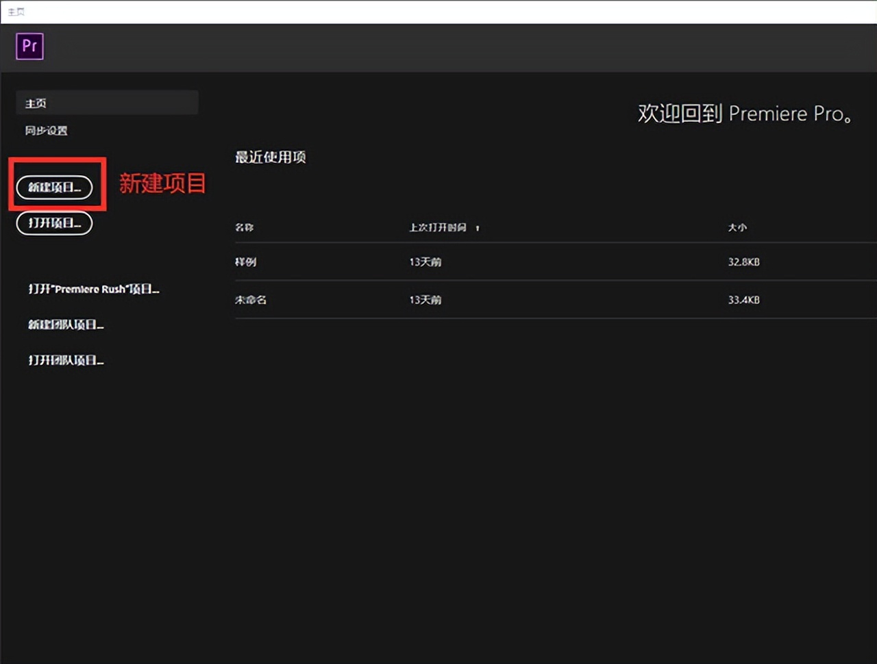Sort recent projects by 大小 column
The width and height of the screenshot is (877, 664).
click(737, 227)
